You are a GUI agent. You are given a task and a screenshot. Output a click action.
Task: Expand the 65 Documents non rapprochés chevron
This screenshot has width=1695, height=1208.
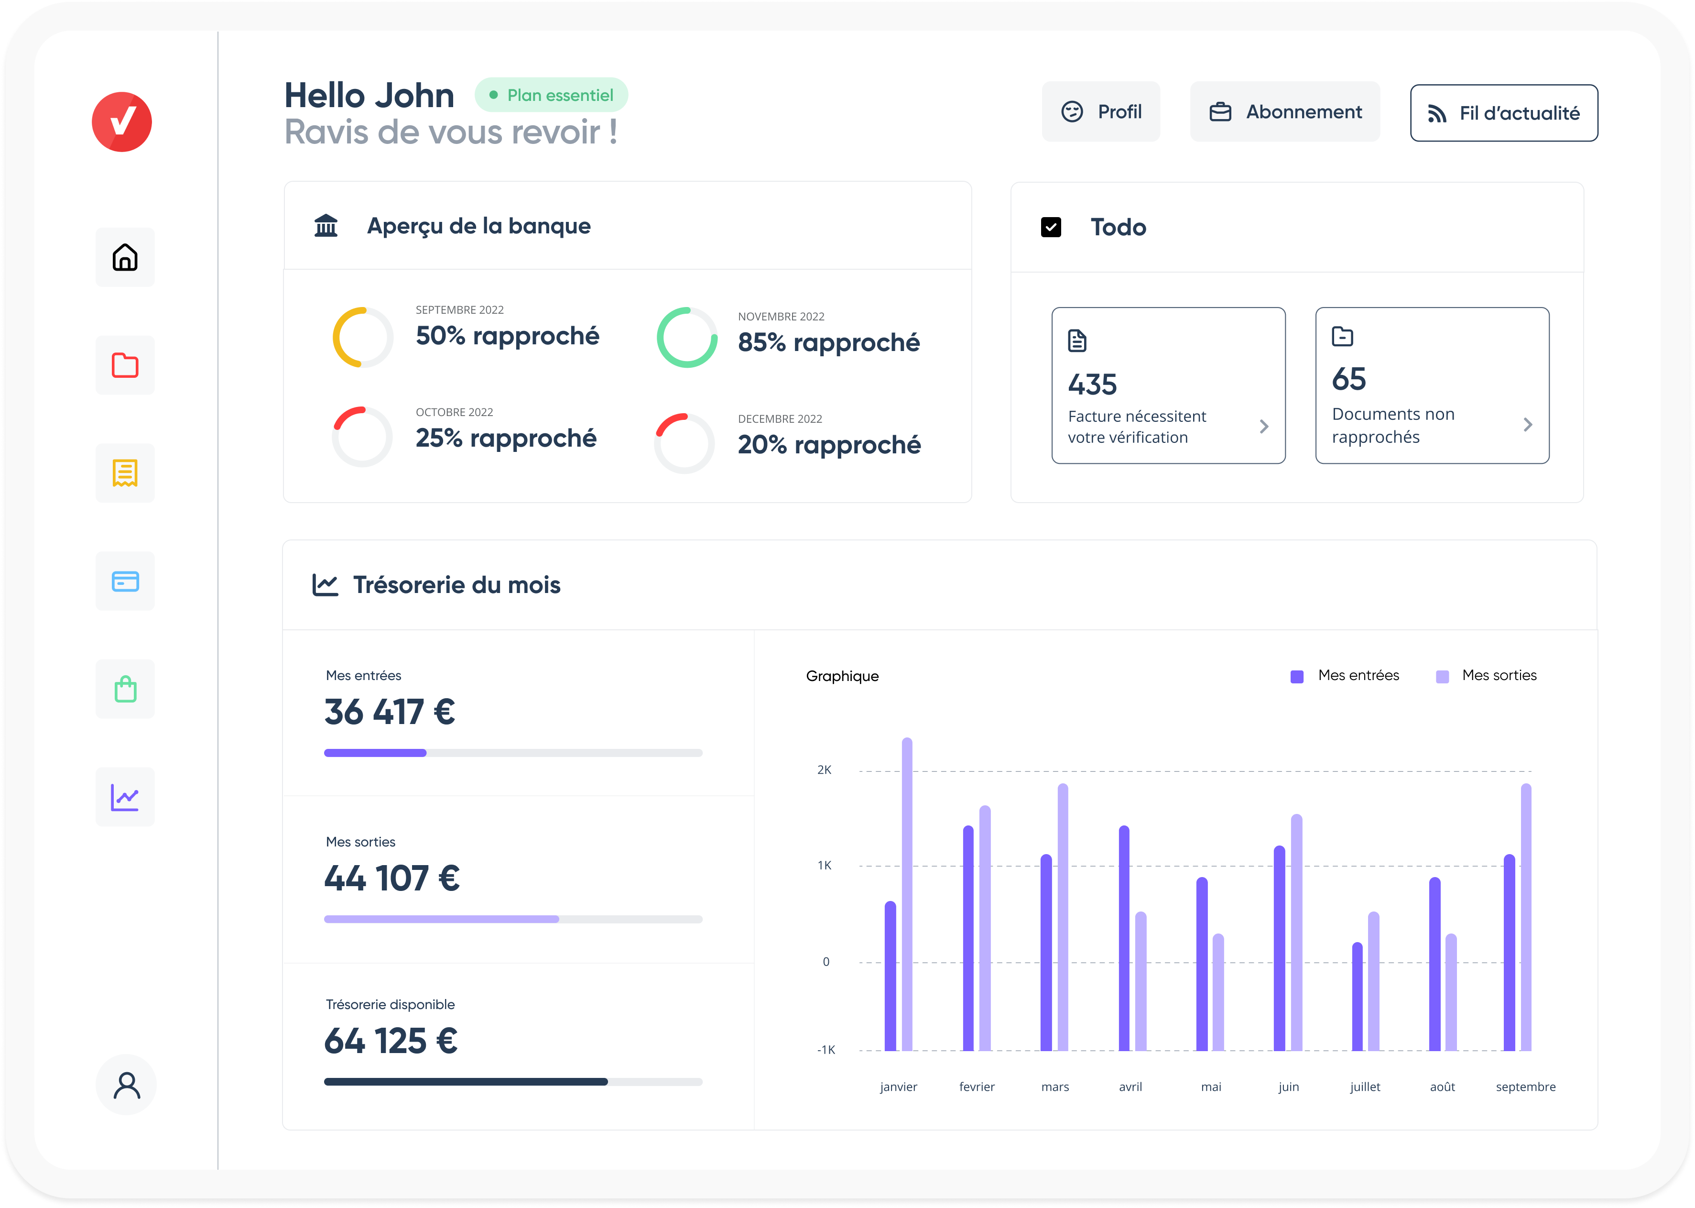(x=1528, y=424)
